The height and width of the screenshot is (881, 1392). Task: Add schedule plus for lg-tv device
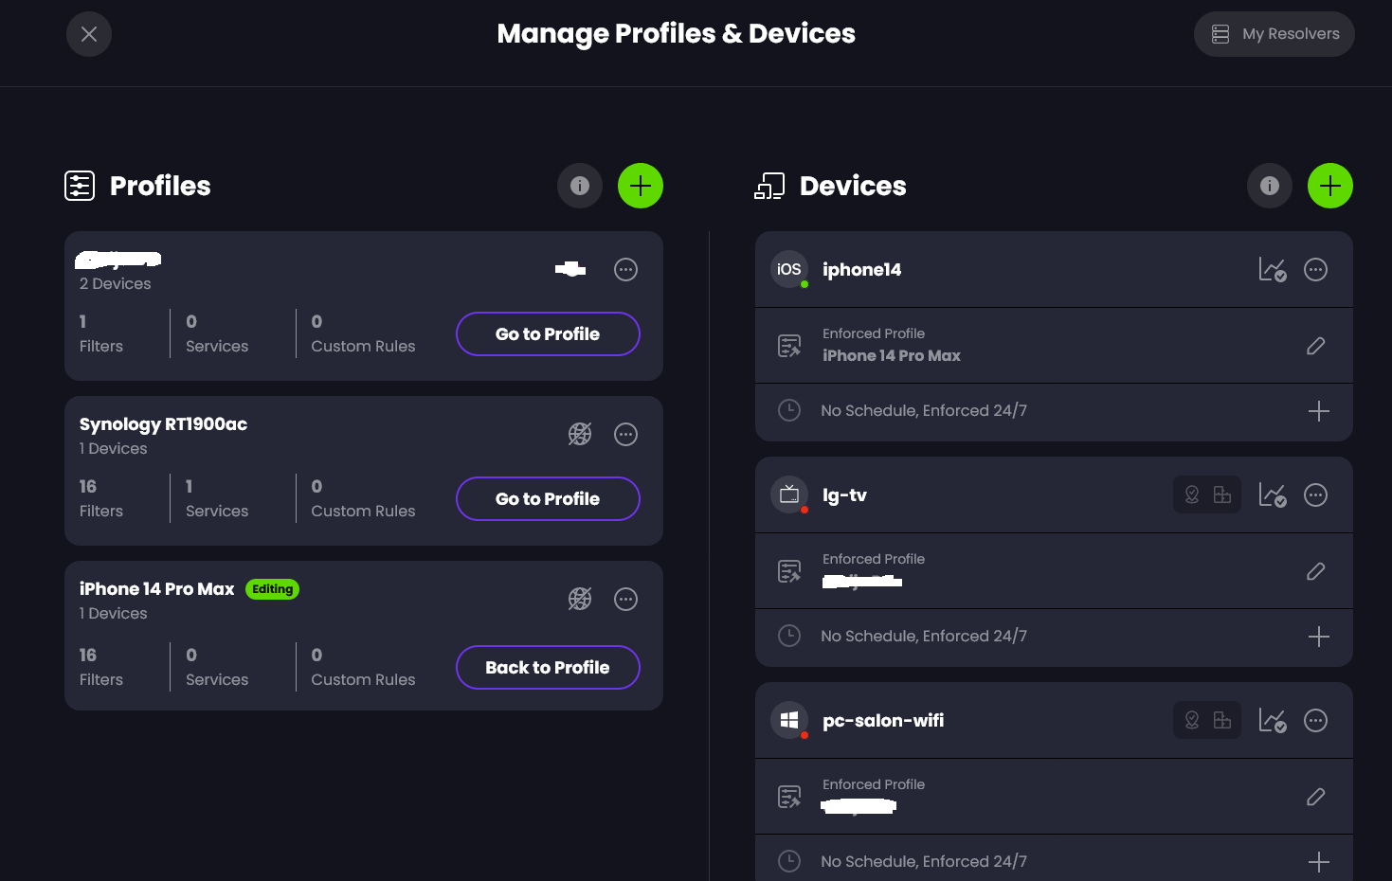[1318, 637]
